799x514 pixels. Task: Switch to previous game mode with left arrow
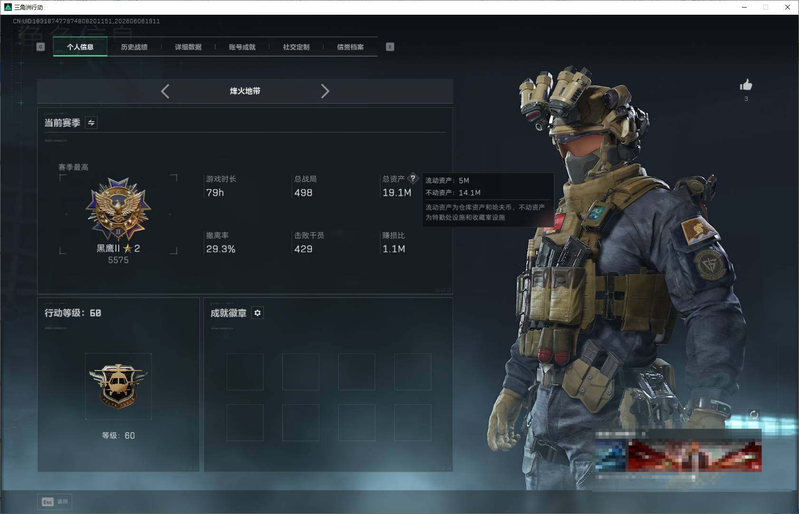click(x=165, y=91)
